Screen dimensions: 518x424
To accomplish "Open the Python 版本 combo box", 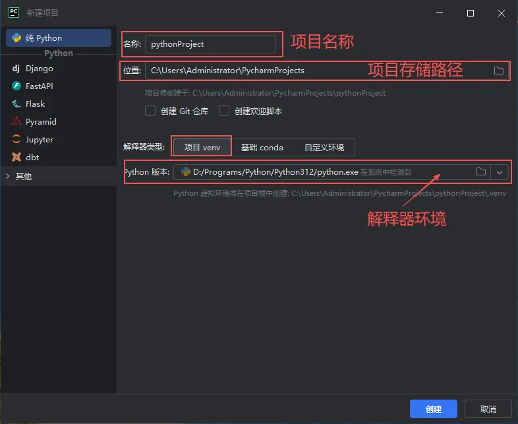I will coord(341,172).
